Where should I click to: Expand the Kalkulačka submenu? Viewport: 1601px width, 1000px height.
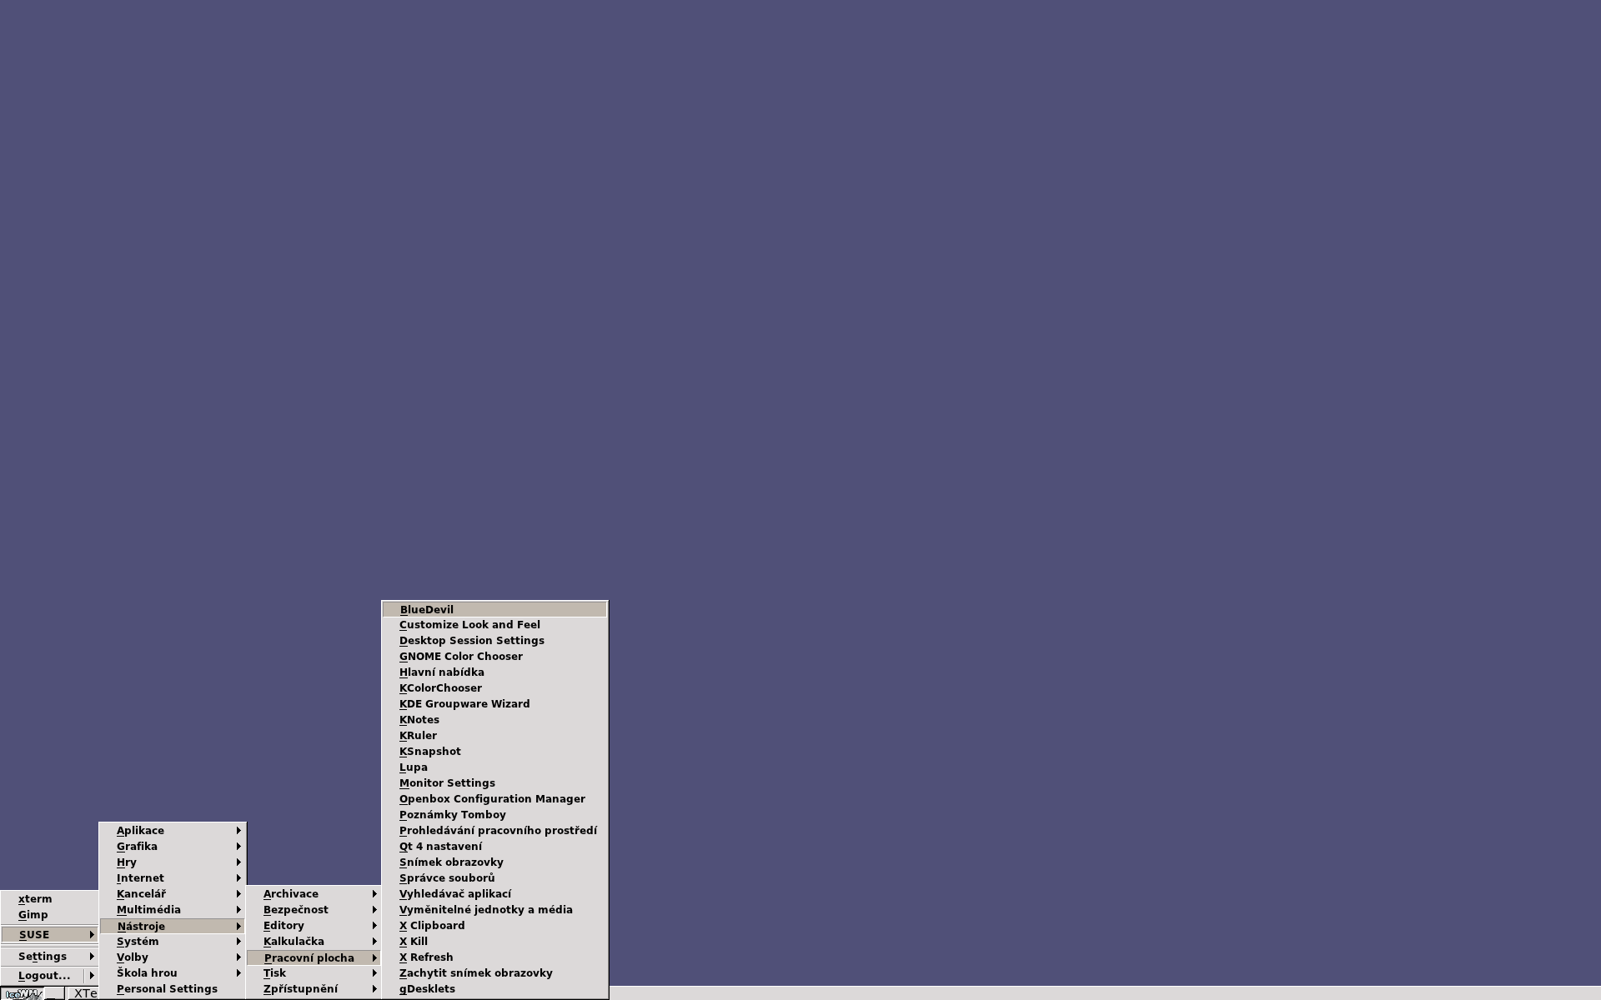pyautogui.click(x=314, y=942)
